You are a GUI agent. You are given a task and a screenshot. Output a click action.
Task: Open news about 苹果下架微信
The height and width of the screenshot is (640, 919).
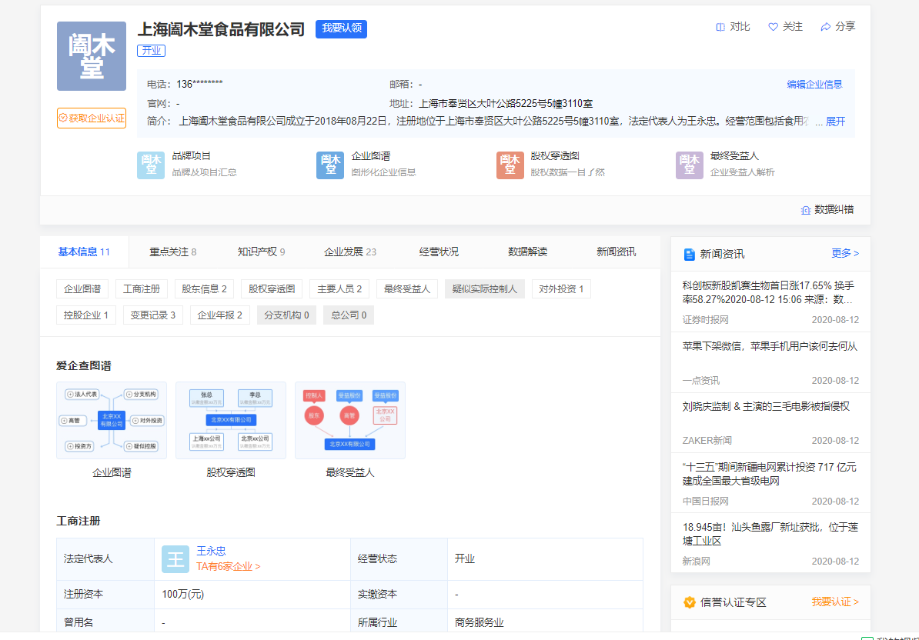click(770, 347)
